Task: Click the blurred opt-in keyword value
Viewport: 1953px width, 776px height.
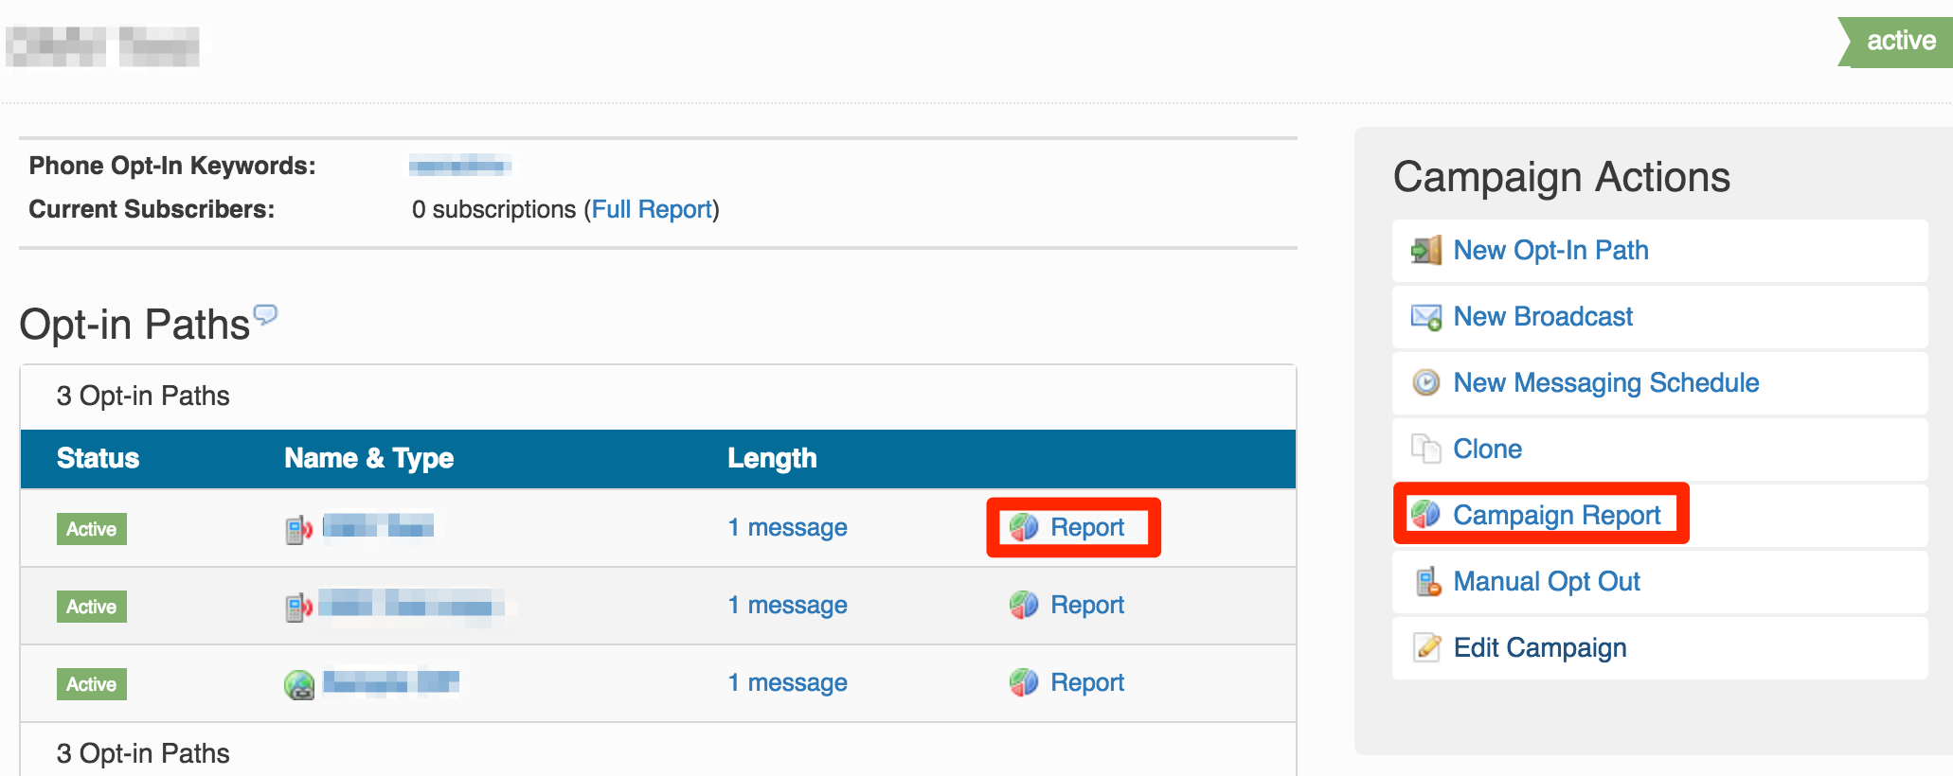Action: (460, 167)
